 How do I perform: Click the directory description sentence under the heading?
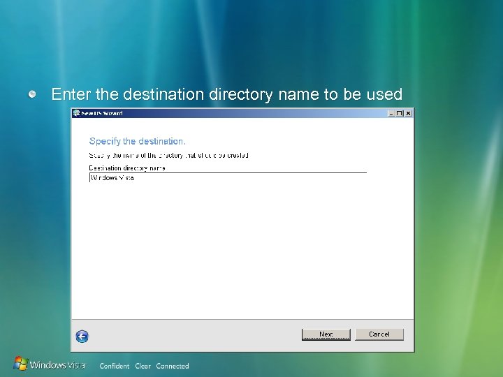pos(169,156)
